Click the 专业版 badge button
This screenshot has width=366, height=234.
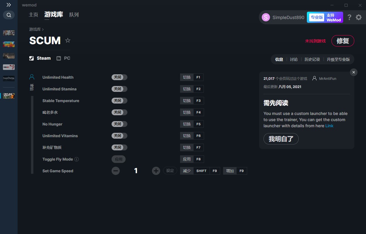tap(317, 17)
